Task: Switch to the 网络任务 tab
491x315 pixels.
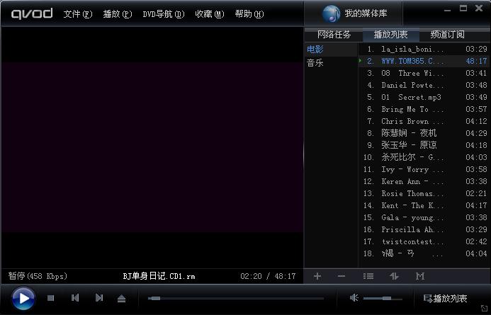Action: [x=334, y=35]
